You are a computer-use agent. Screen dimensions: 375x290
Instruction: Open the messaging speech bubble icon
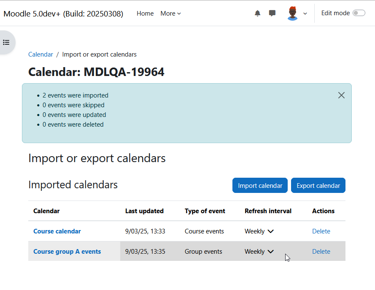pos(272,13)
